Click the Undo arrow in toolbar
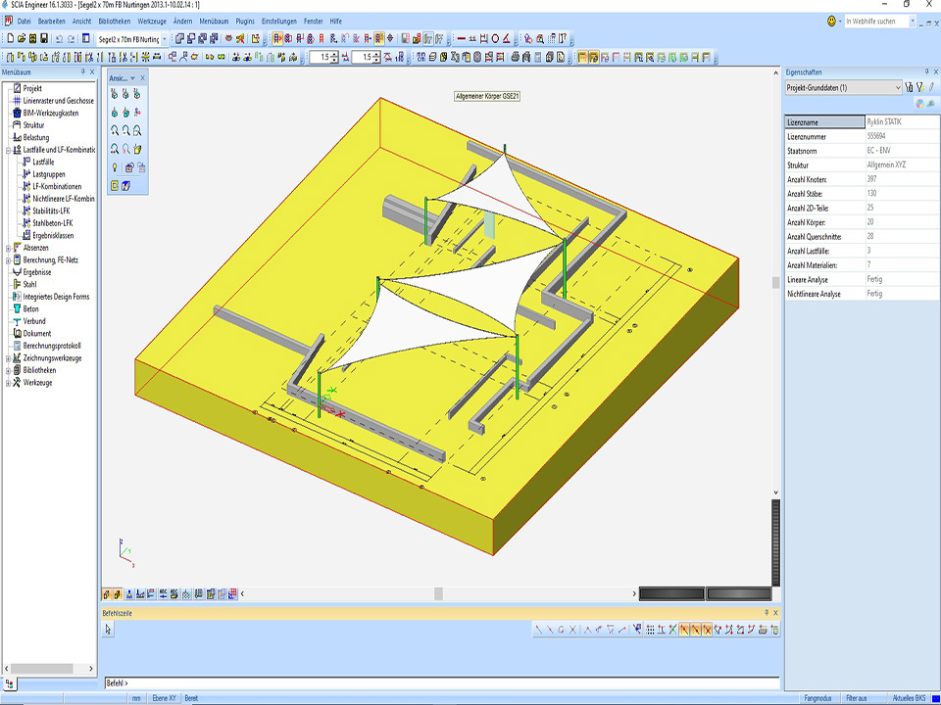 (x=60, y=38)
